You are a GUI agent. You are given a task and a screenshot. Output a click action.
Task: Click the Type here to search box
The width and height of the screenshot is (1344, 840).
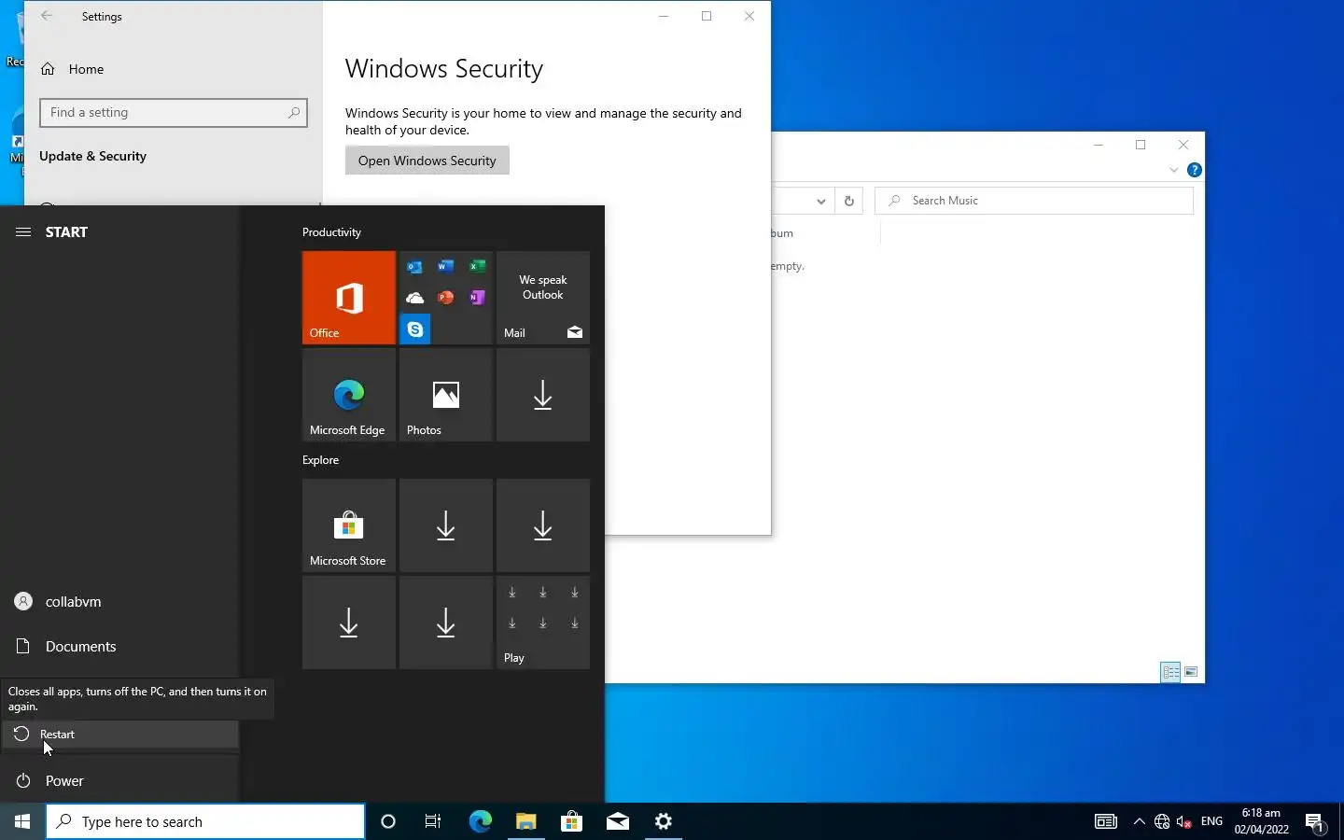[x=205, y=821]
